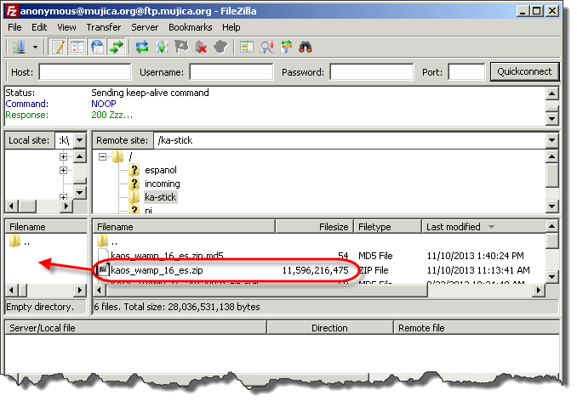Open the Bookmarks menu
This screenshot has width=577, height=407.
coord(191,27)
